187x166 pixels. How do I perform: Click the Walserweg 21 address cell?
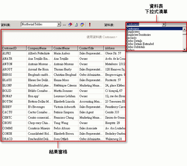pos(115,139)
